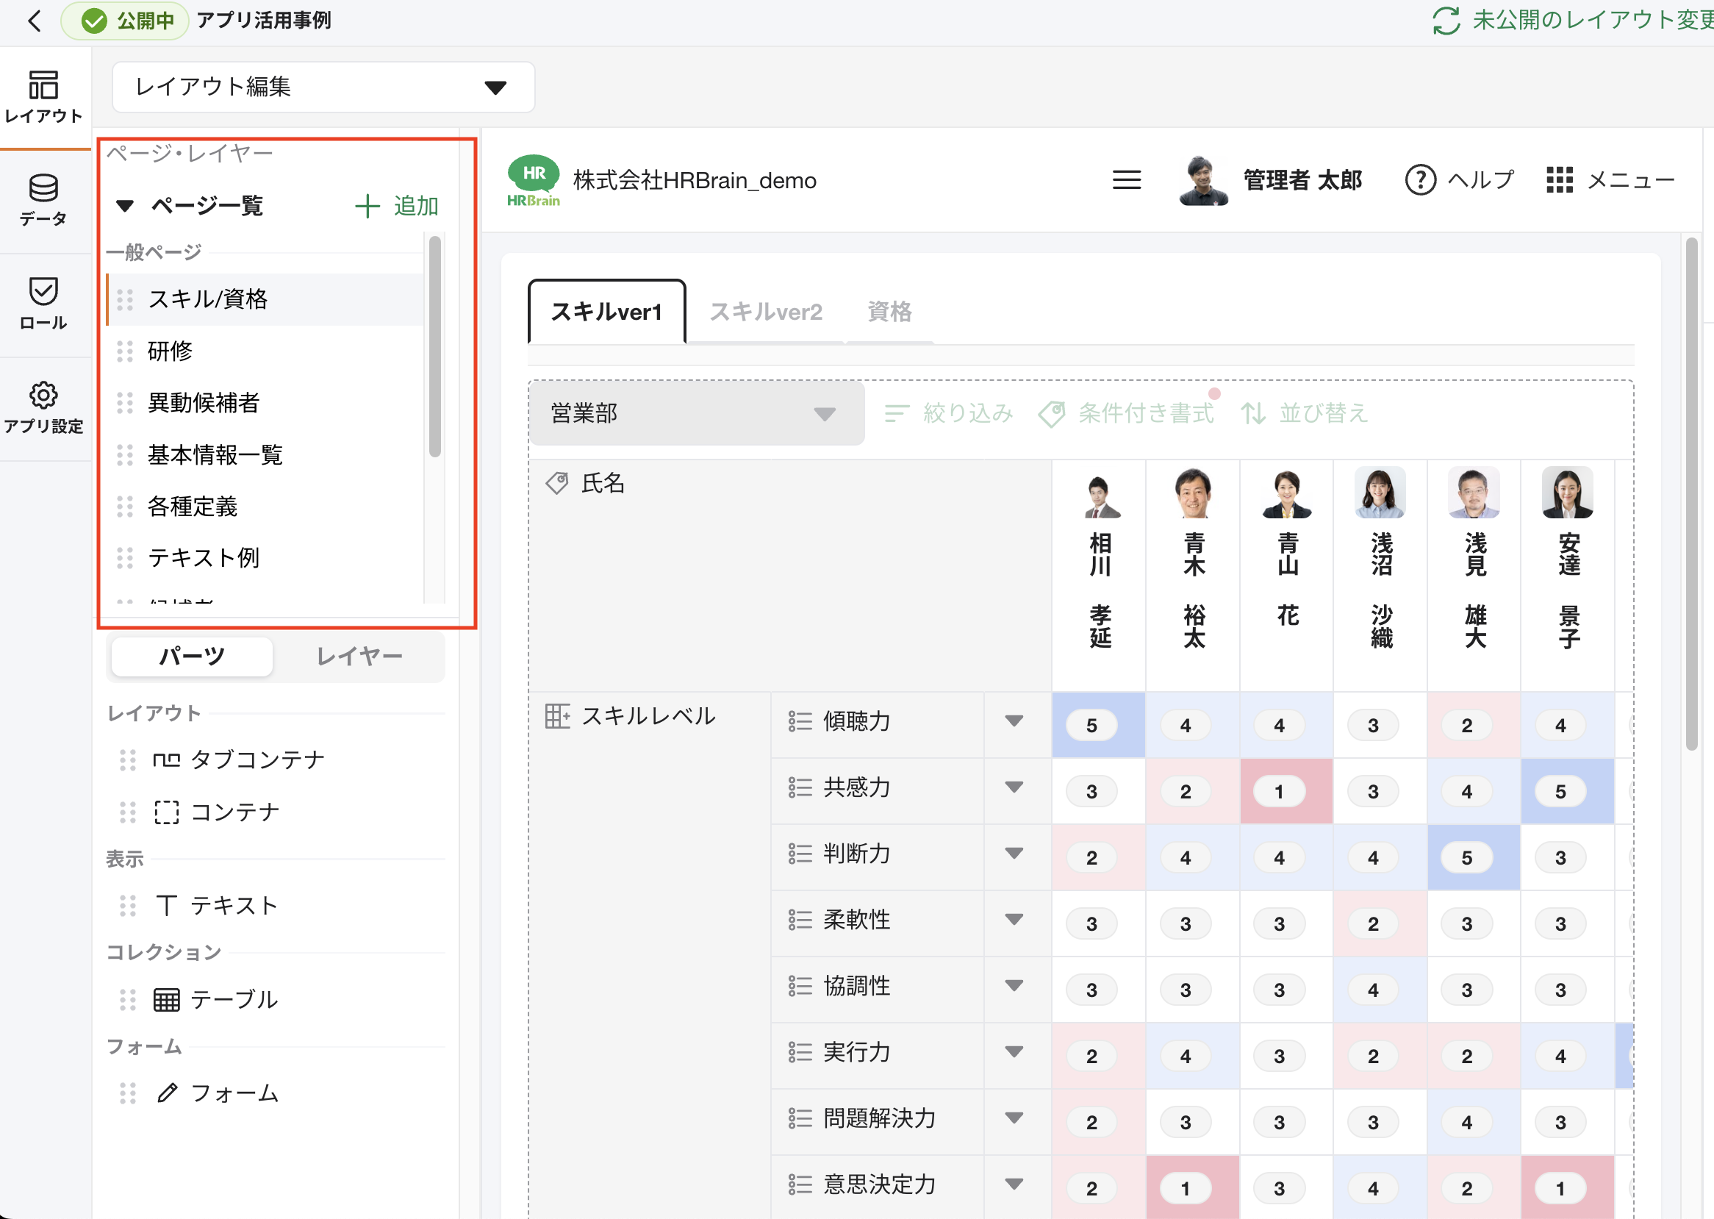The width and height of the screenshot is (1714, 1219).
Task: Open the 資格 tab
Action: tap(889, 312)
